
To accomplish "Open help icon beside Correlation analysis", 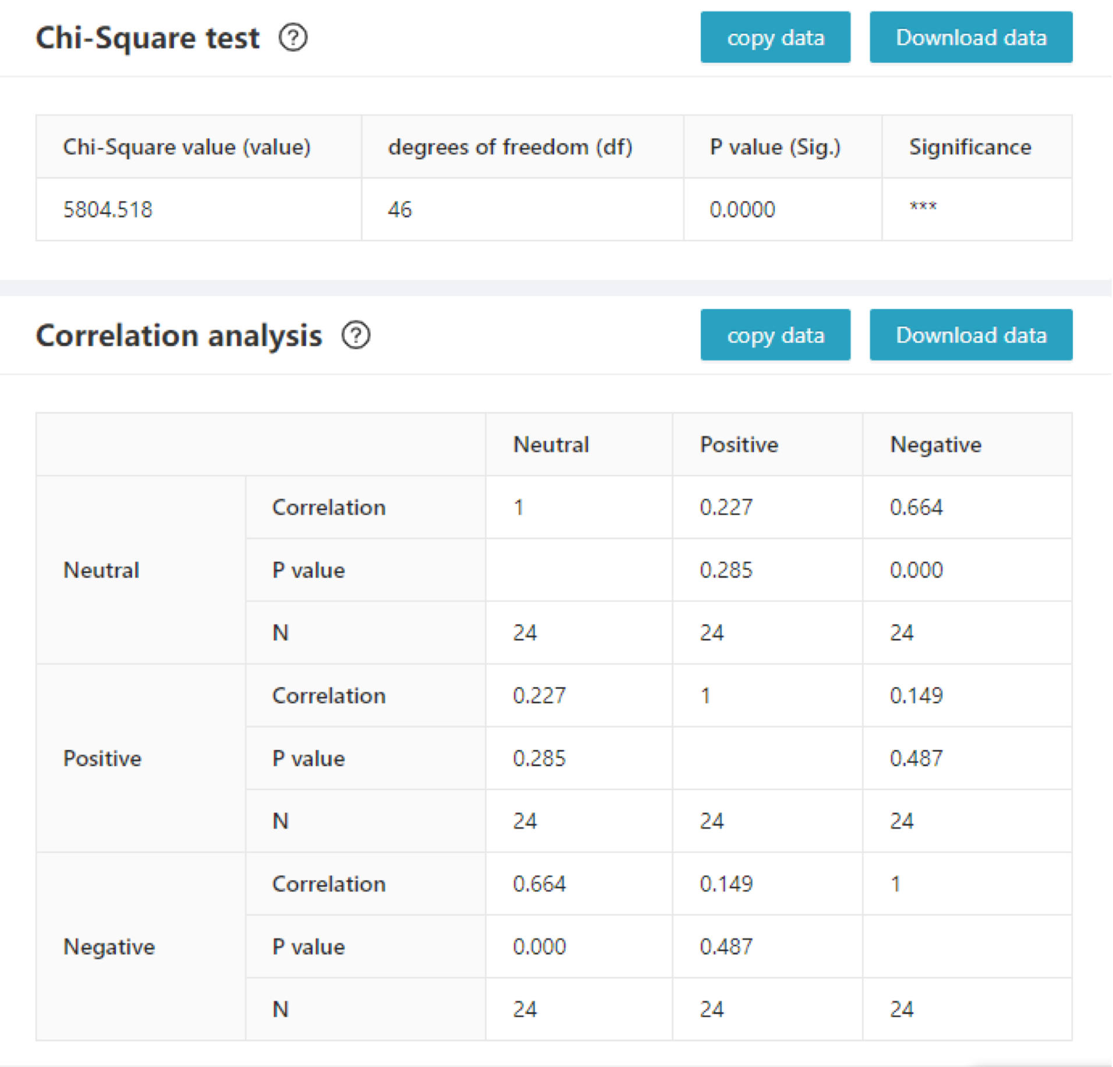I will (x=356, y=335).
